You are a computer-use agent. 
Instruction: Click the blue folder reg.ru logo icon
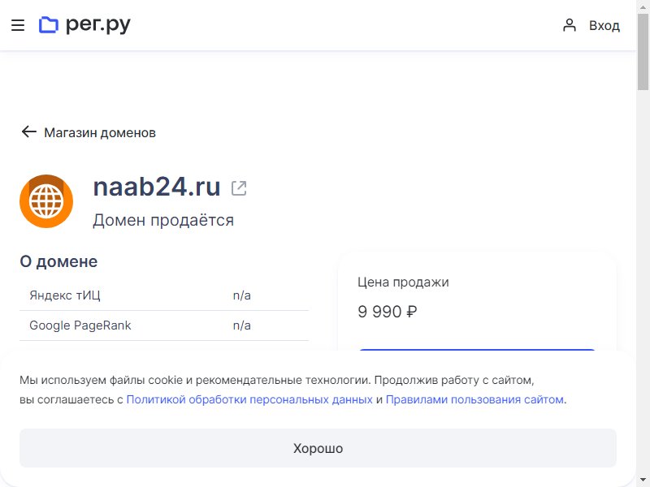(49, 25)
